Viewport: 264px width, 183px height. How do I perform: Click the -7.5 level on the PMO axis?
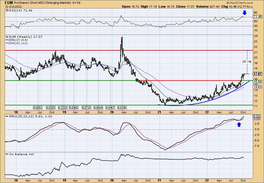tap(257, 146)
